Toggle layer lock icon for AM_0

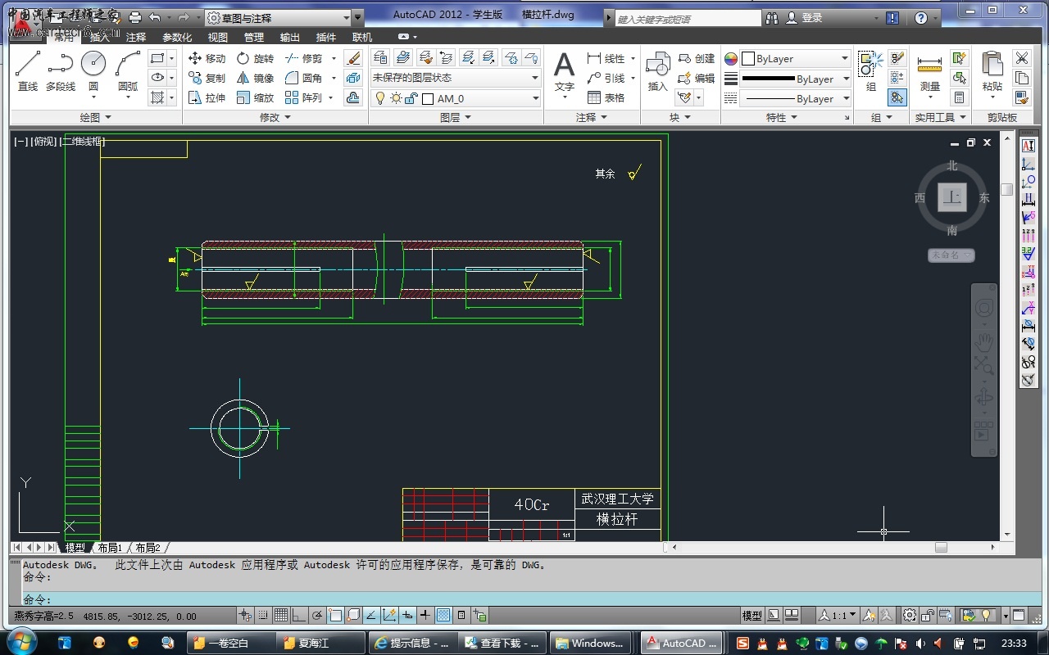point(412,98)
